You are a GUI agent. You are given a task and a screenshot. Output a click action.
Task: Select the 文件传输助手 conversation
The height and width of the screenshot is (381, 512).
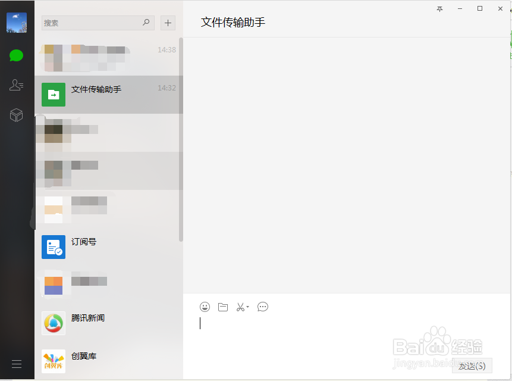coord(107,95)
